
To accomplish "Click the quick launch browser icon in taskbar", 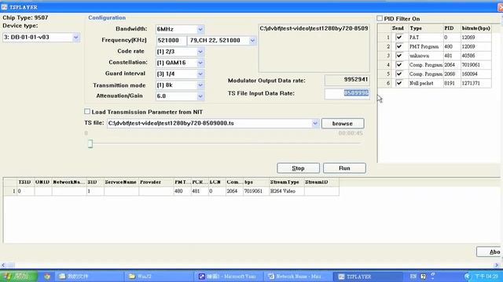I will point(47,277).
